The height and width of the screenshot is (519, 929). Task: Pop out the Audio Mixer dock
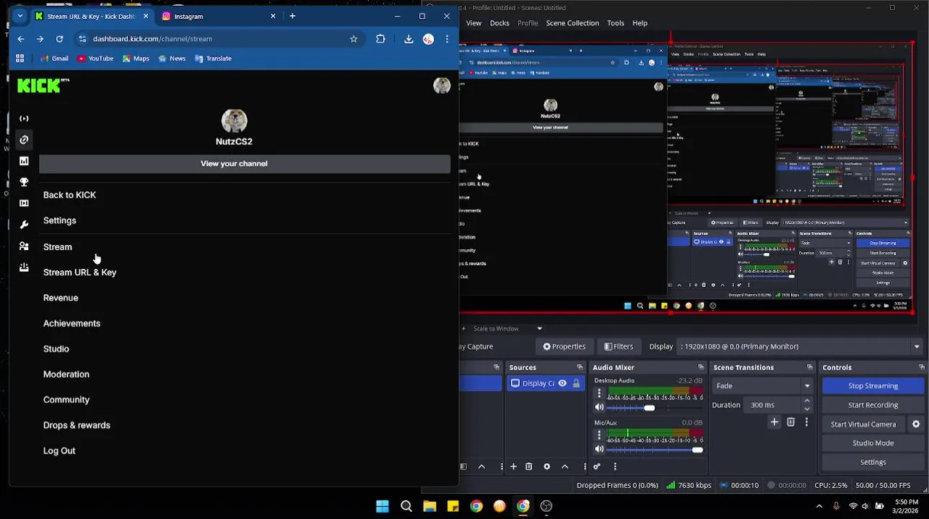coord(701,368)
